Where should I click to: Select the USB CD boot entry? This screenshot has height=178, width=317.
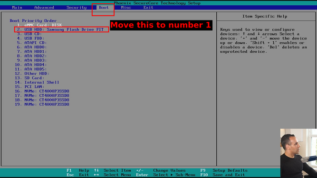click(x=29, y=34)
